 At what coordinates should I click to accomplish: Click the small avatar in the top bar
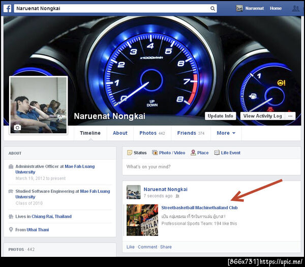coord(239,8)
